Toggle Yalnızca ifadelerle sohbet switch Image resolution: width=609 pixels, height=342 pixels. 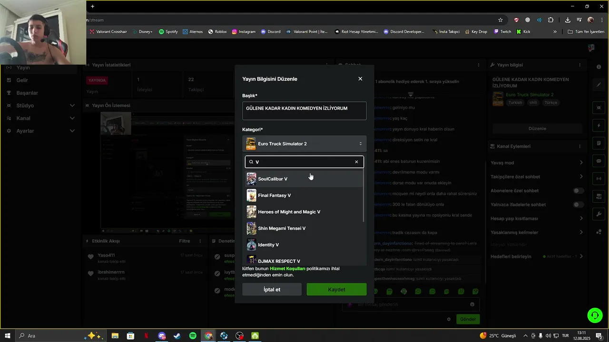578,205
